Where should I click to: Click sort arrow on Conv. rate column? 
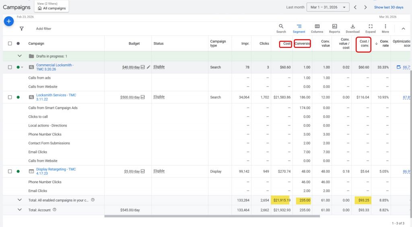(x=376, y=43)
